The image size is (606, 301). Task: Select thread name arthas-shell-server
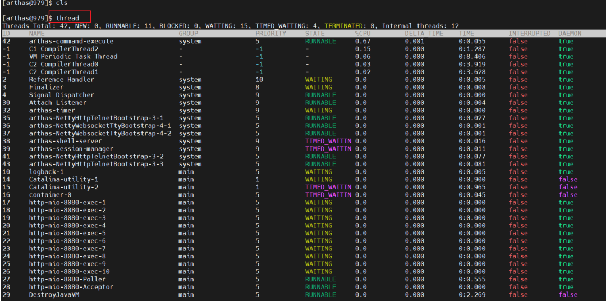coord(65,141)
